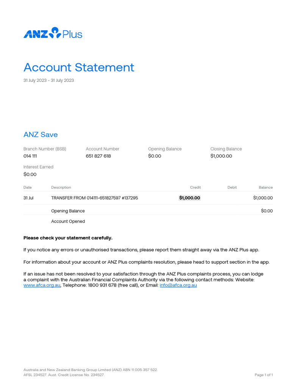This screenshot has width=291, height=388.
Task: Click the Credit column header
Action: (195, 187)
